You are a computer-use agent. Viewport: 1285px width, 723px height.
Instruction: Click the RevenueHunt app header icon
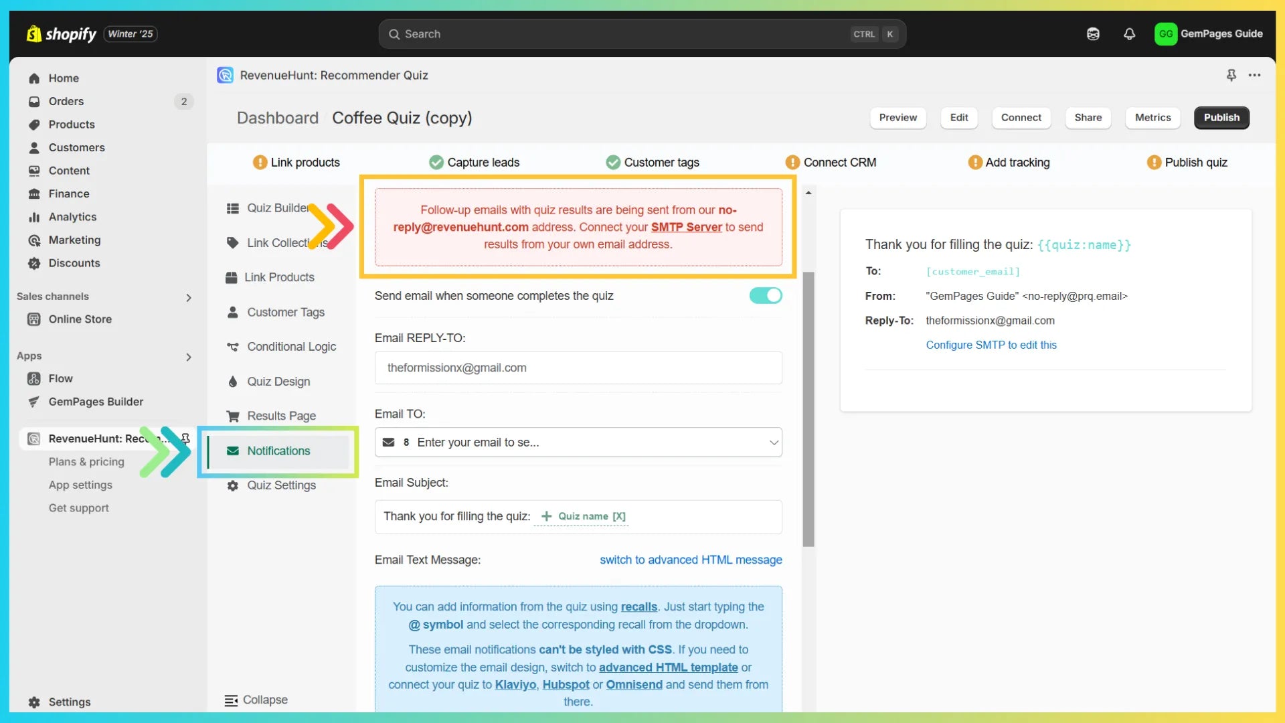(x=225, y=75)
